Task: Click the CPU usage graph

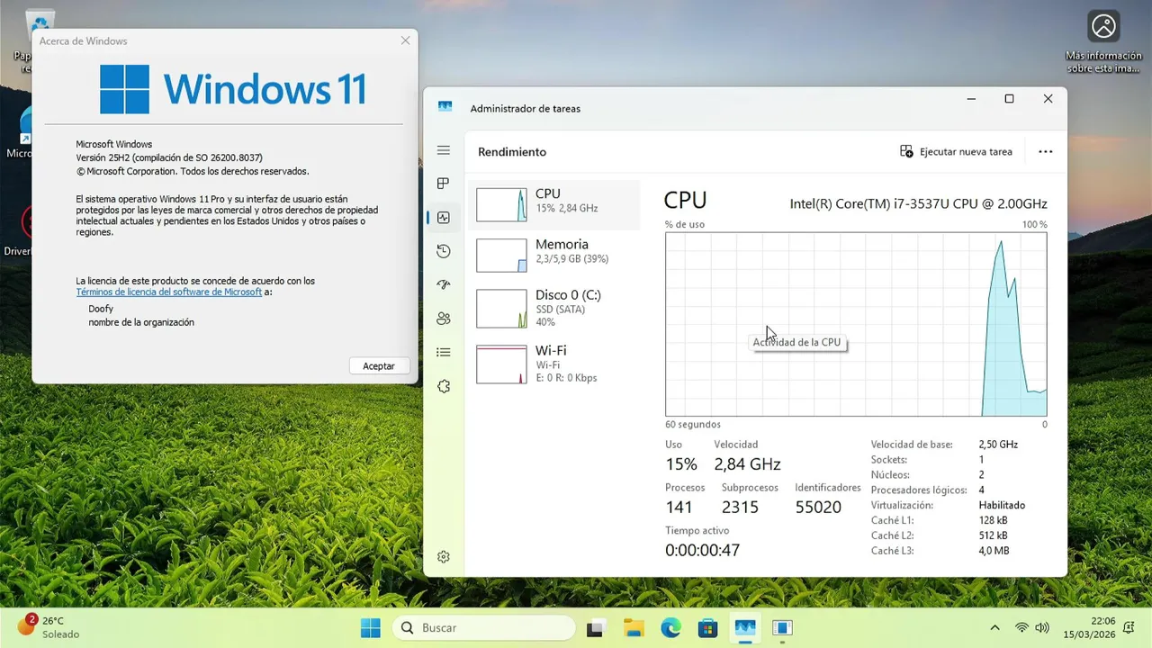Action: pos(856,324)
